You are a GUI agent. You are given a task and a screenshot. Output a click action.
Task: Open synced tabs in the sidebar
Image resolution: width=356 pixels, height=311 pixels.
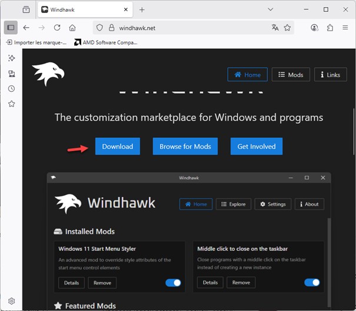(11, 74)
